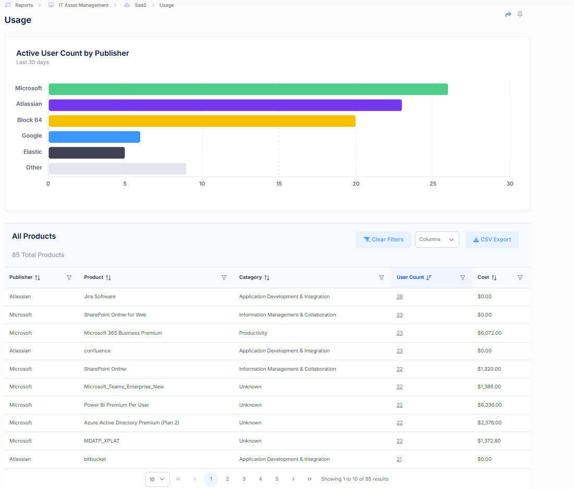Pin the Usage report page
Screen dimensions: 574x489
coord(520,15)
